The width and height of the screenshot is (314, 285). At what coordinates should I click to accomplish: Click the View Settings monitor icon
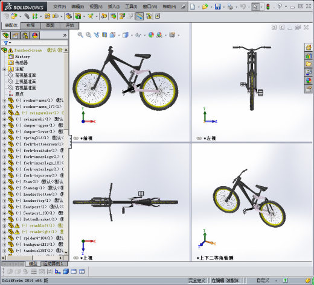point(172,34)
